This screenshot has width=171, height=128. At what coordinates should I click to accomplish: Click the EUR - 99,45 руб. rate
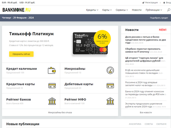pos(10,2)
